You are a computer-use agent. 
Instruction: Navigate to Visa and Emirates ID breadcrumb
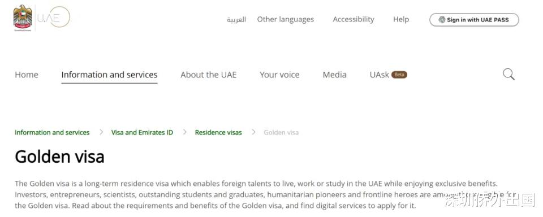tap(142, 132)
